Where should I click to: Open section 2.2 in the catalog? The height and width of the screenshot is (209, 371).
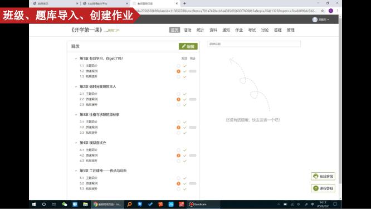[89, 99]
